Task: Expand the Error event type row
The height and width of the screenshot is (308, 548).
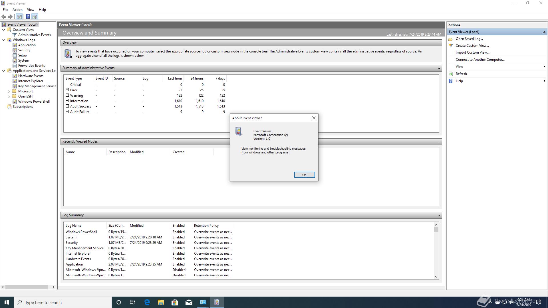Action: tap(67, 90)
